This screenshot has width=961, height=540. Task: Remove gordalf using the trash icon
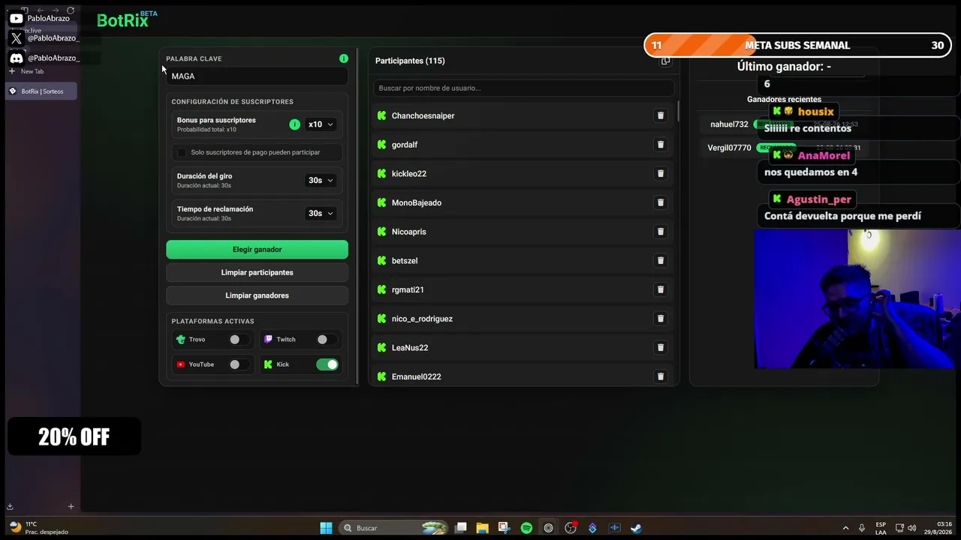click(x=661, y=145)
